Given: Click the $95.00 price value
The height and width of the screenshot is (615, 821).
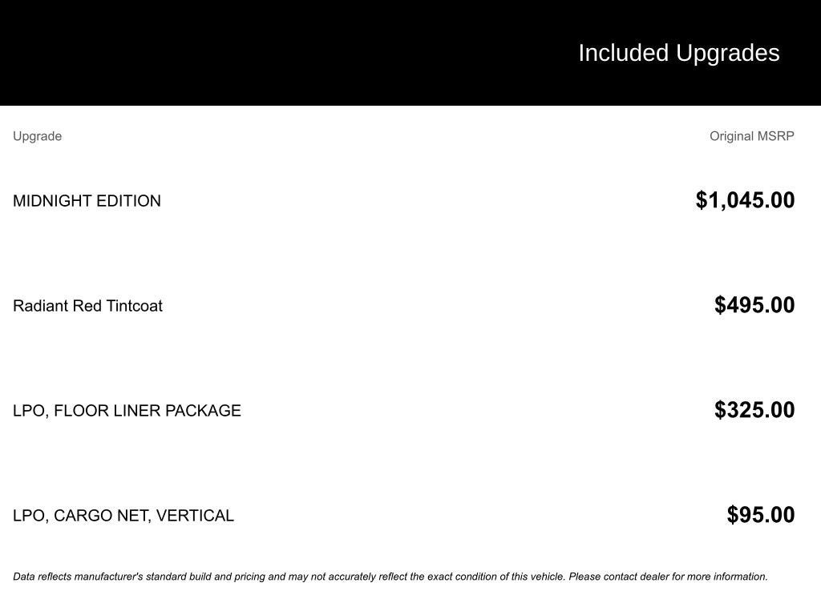Looking at the screenshot, I should 760,515.
